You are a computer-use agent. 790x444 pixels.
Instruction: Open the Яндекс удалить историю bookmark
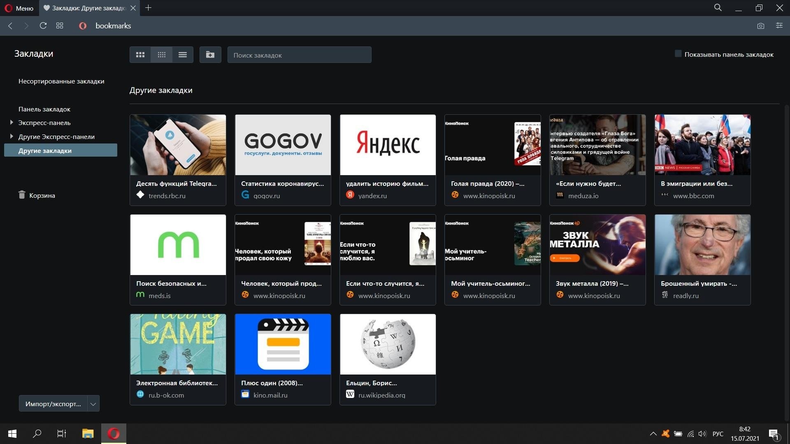coord(388,160)
